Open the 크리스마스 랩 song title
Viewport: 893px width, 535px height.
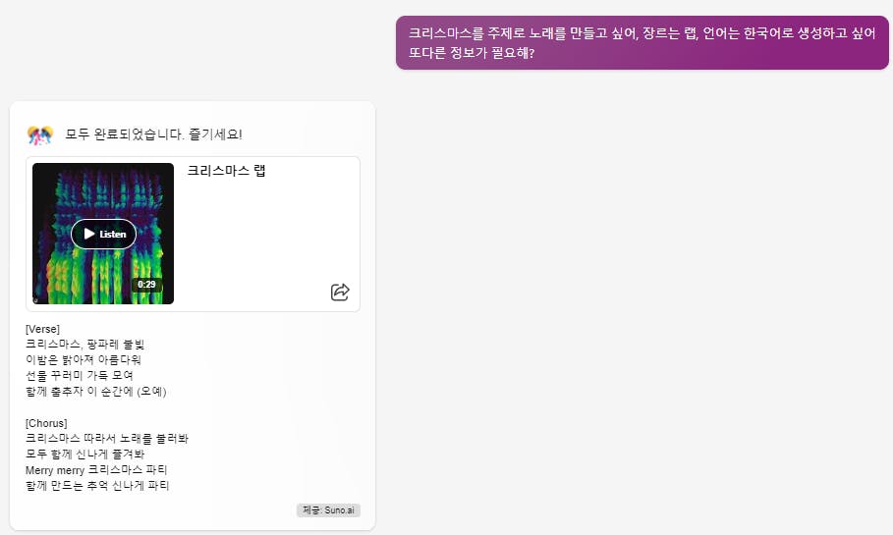[x=226, y=171]
